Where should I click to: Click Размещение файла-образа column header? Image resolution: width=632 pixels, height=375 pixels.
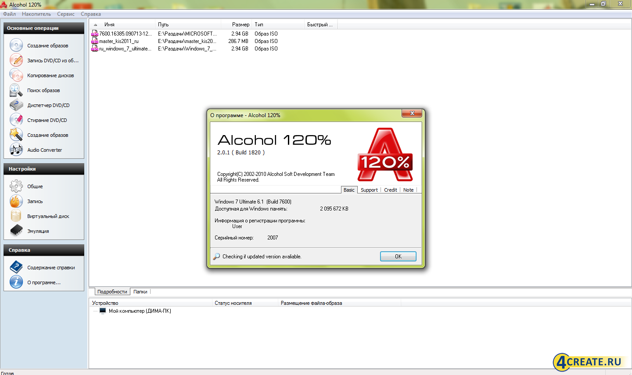pyautogui.click(x=340, y=303)
